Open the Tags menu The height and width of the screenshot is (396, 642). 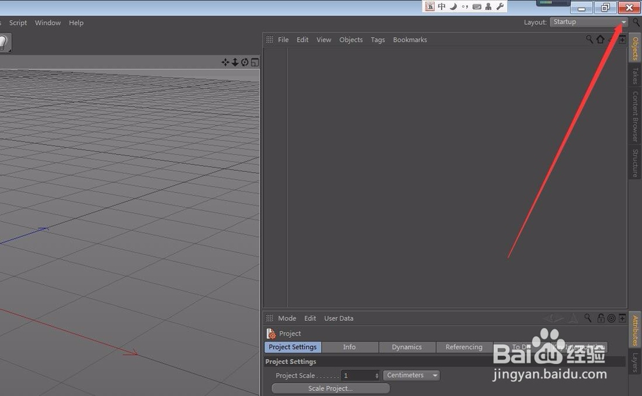tap(378, 40)
